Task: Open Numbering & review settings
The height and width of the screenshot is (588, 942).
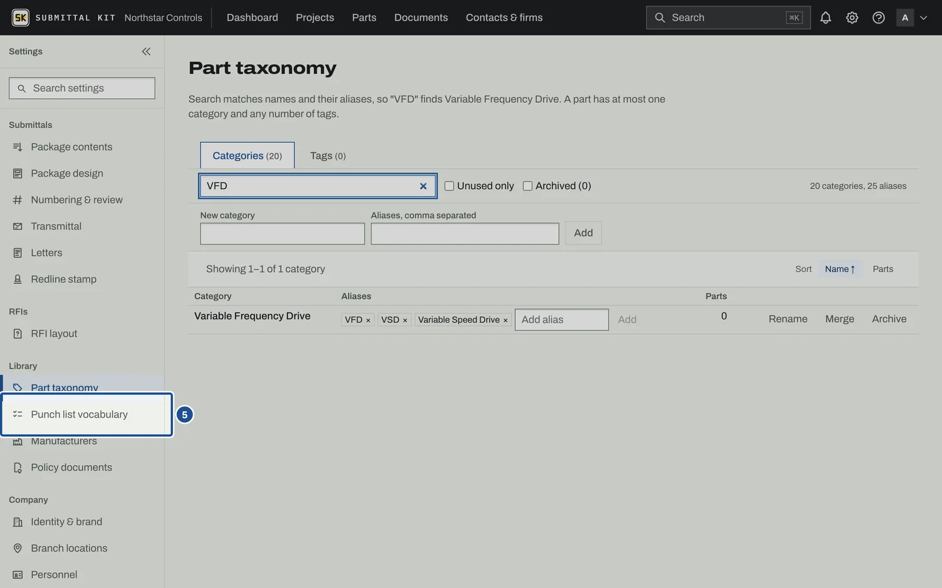Action: point(82,200)
